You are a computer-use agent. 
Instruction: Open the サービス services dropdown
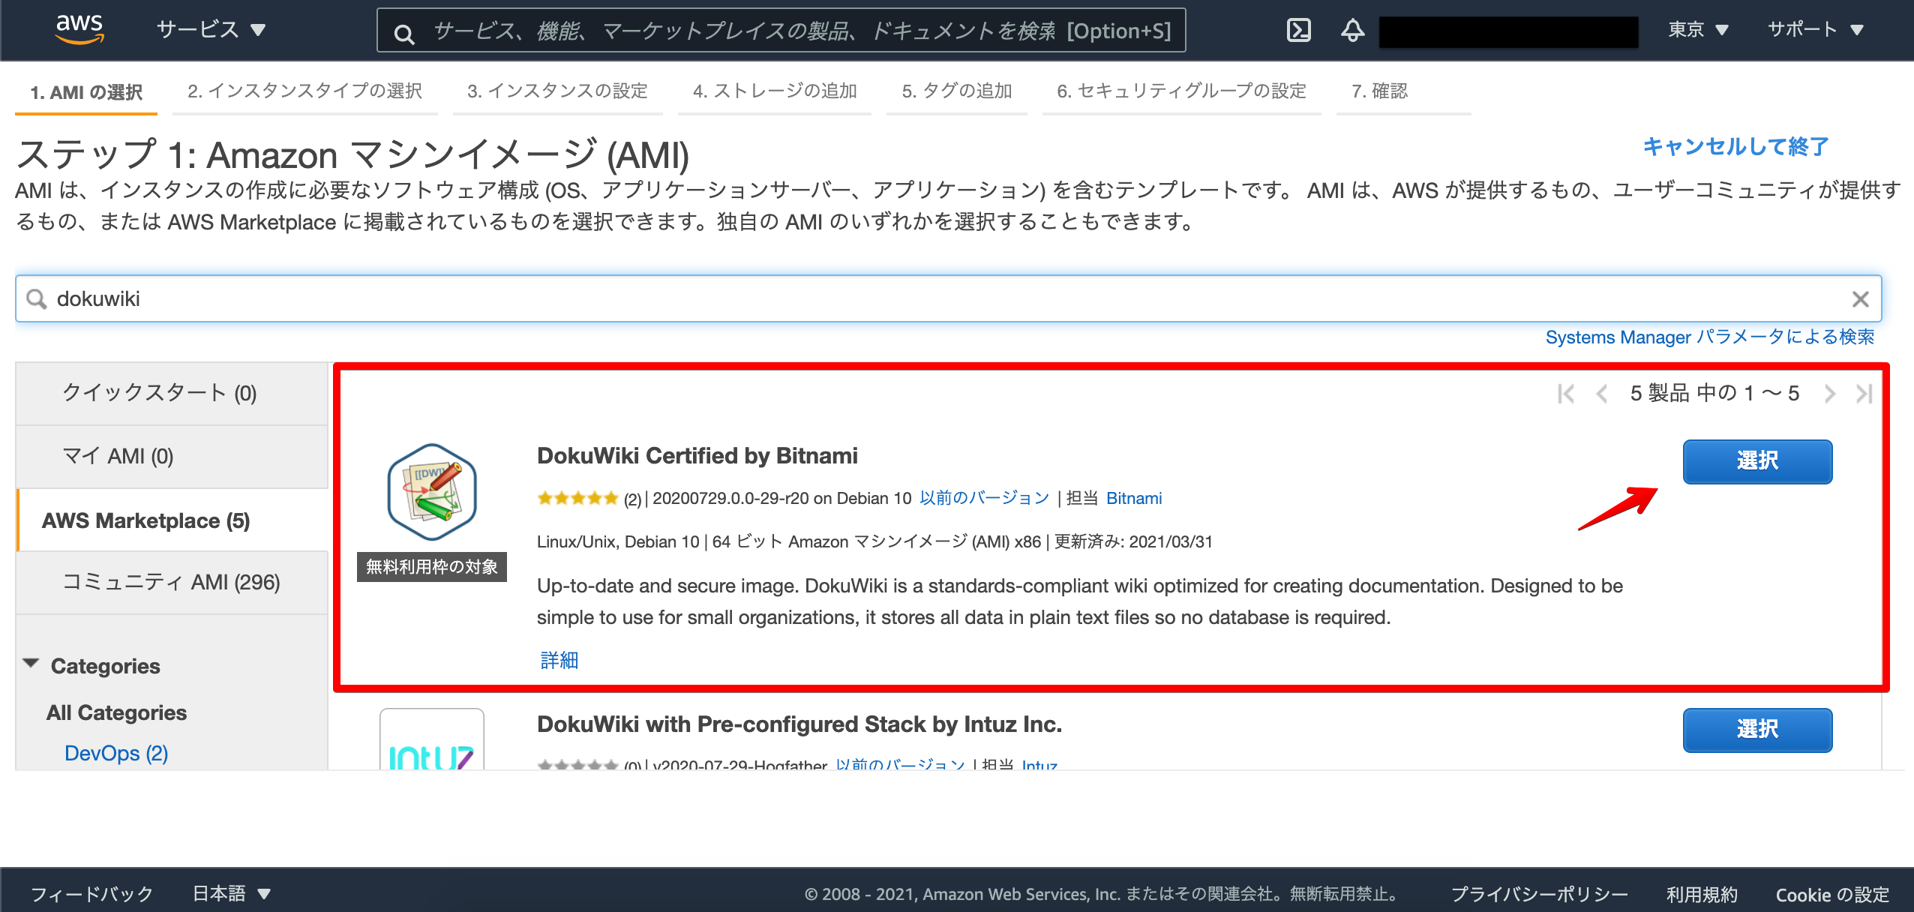211,30
